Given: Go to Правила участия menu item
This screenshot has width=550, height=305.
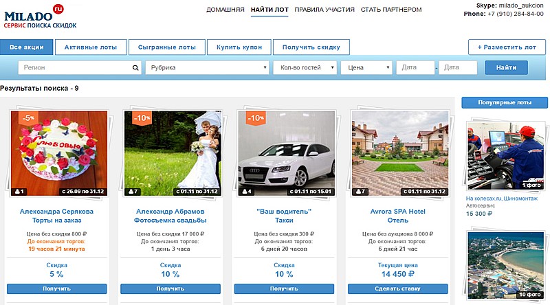Looking at the screenshot, I should coord(324,10).
